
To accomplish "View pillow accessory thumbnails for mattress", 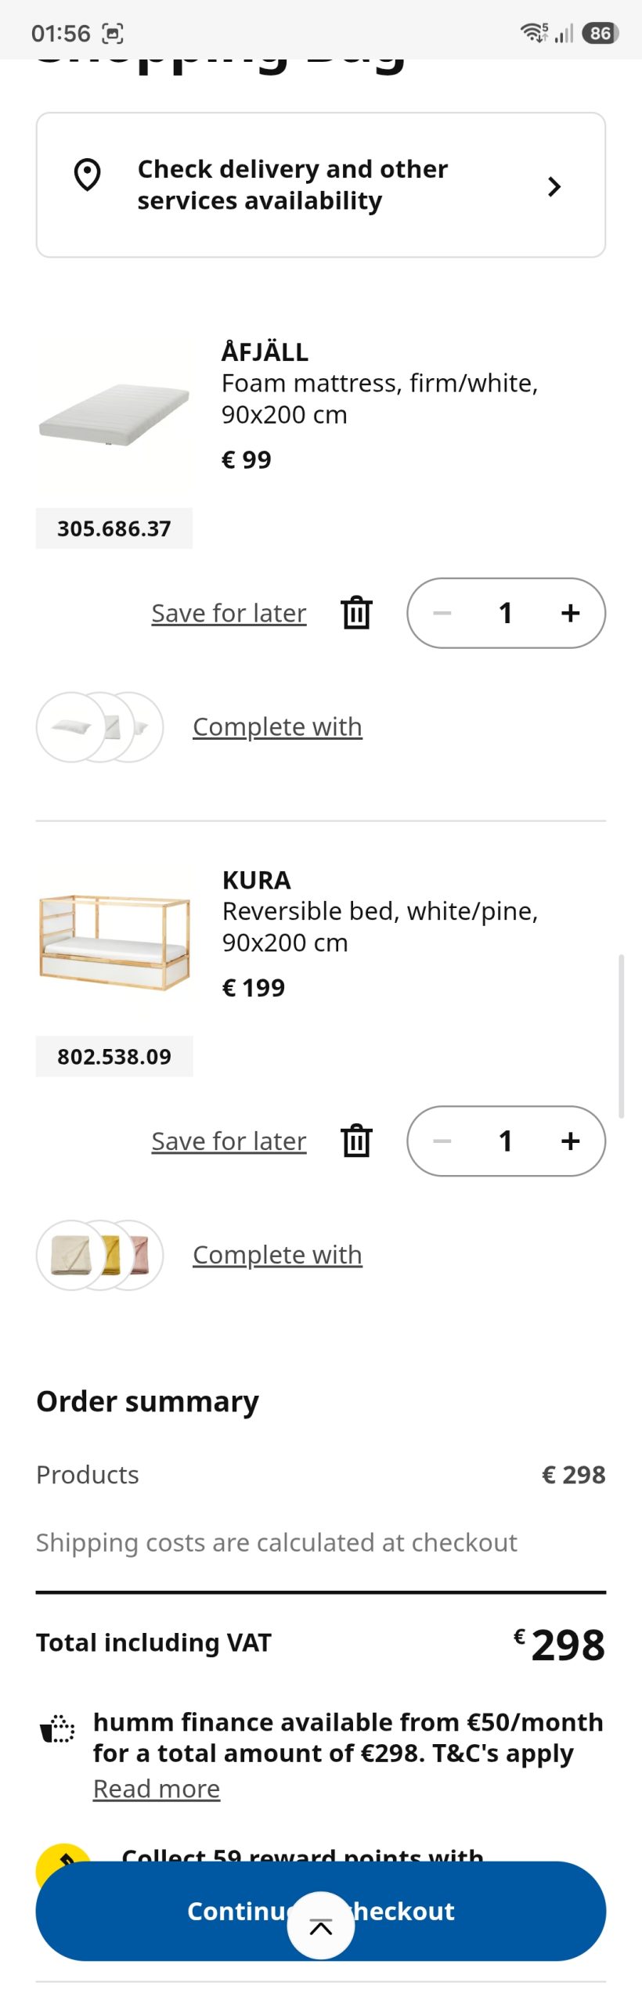I will click(99, 727).
